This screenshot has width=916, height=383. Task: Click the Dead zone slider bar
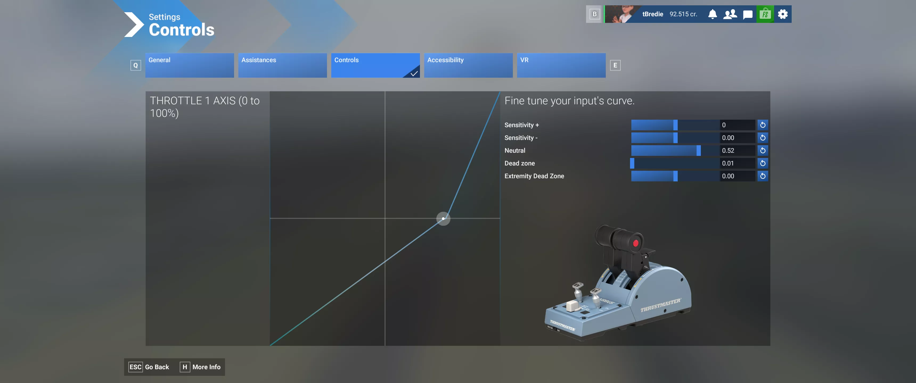[675, 163]
